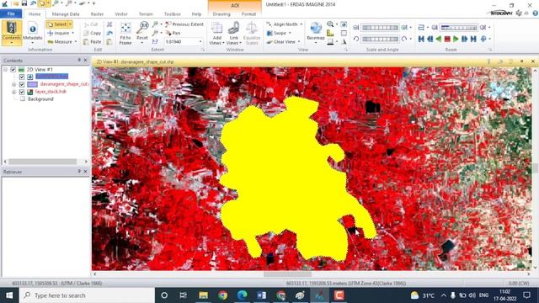Click the Paste button
The width and height of the screenshot is (539, 303).
point(93,41)
